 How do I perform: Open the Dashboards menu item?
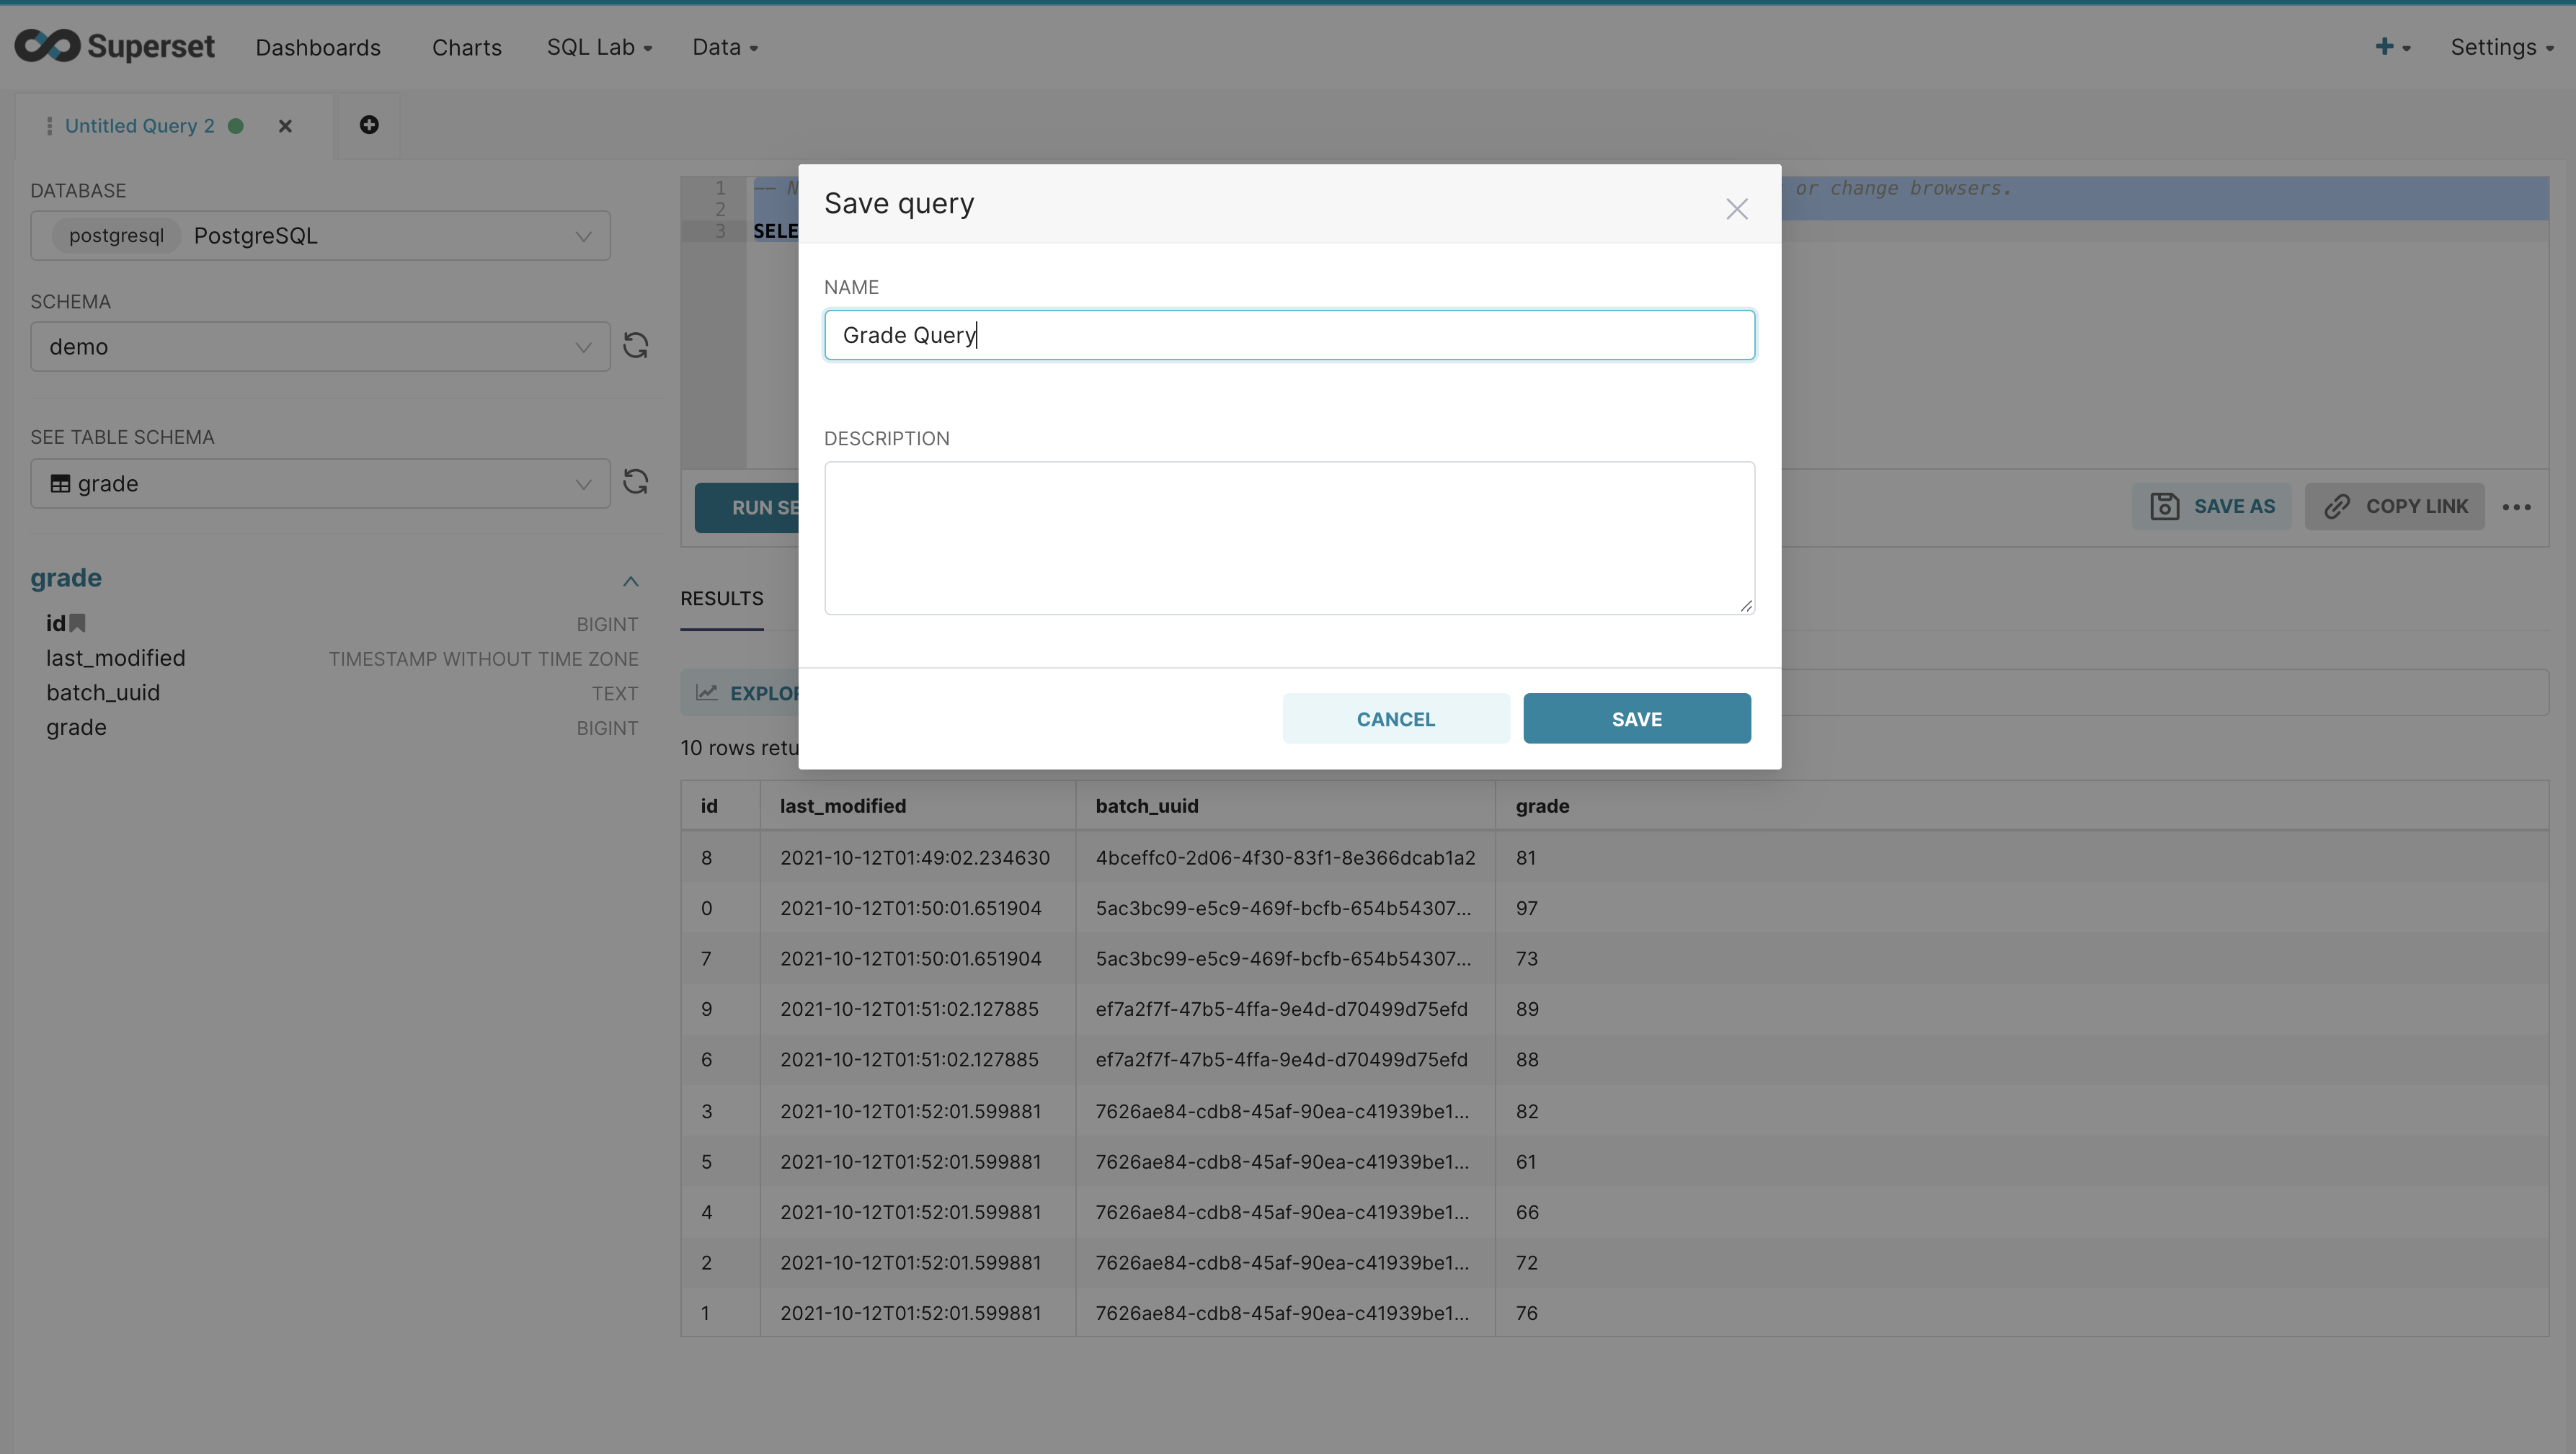point(318,47)
